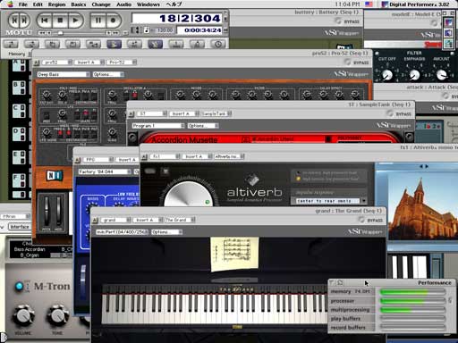Click the M-Tron Volume knob

point(23,316)
